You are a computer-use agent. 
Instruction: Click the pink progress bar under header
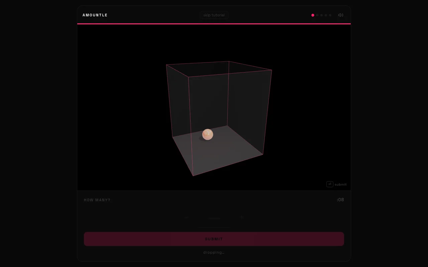[x=214, y=24]
